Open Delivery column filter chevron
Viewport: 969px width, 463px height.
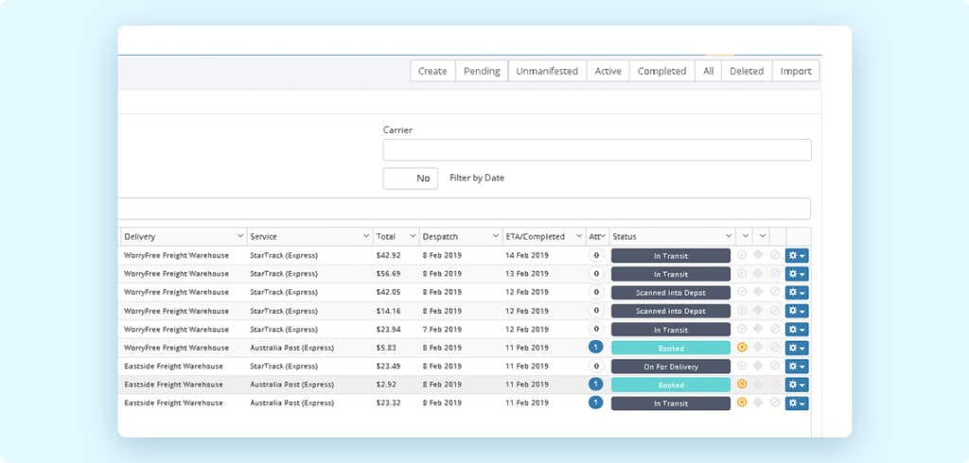tap(239, 236)
